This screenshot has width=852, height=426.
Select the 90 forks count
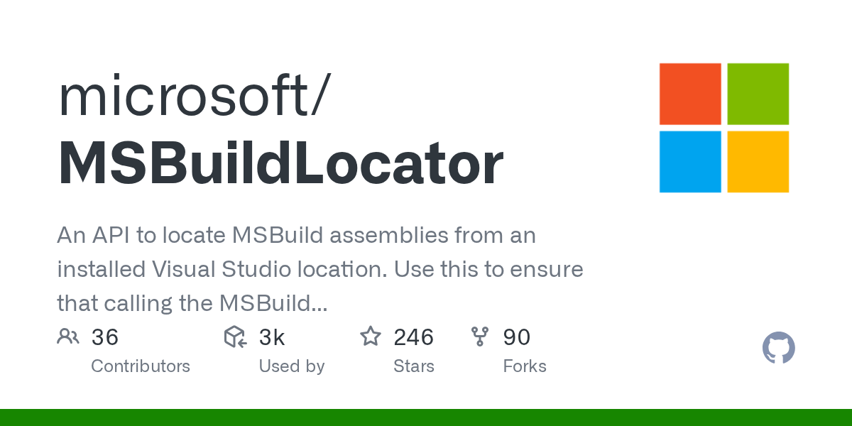517,337
